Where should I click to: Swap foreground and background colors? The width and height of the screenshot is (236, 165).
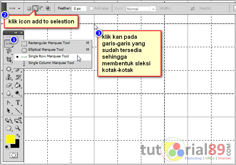coord(18,136)
